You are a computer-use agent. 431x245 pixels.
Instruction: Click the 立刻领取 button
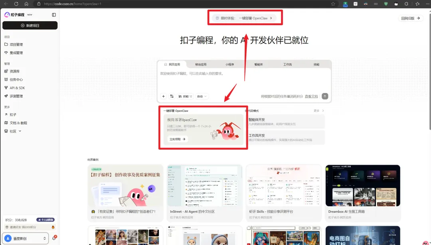(178, 139)
